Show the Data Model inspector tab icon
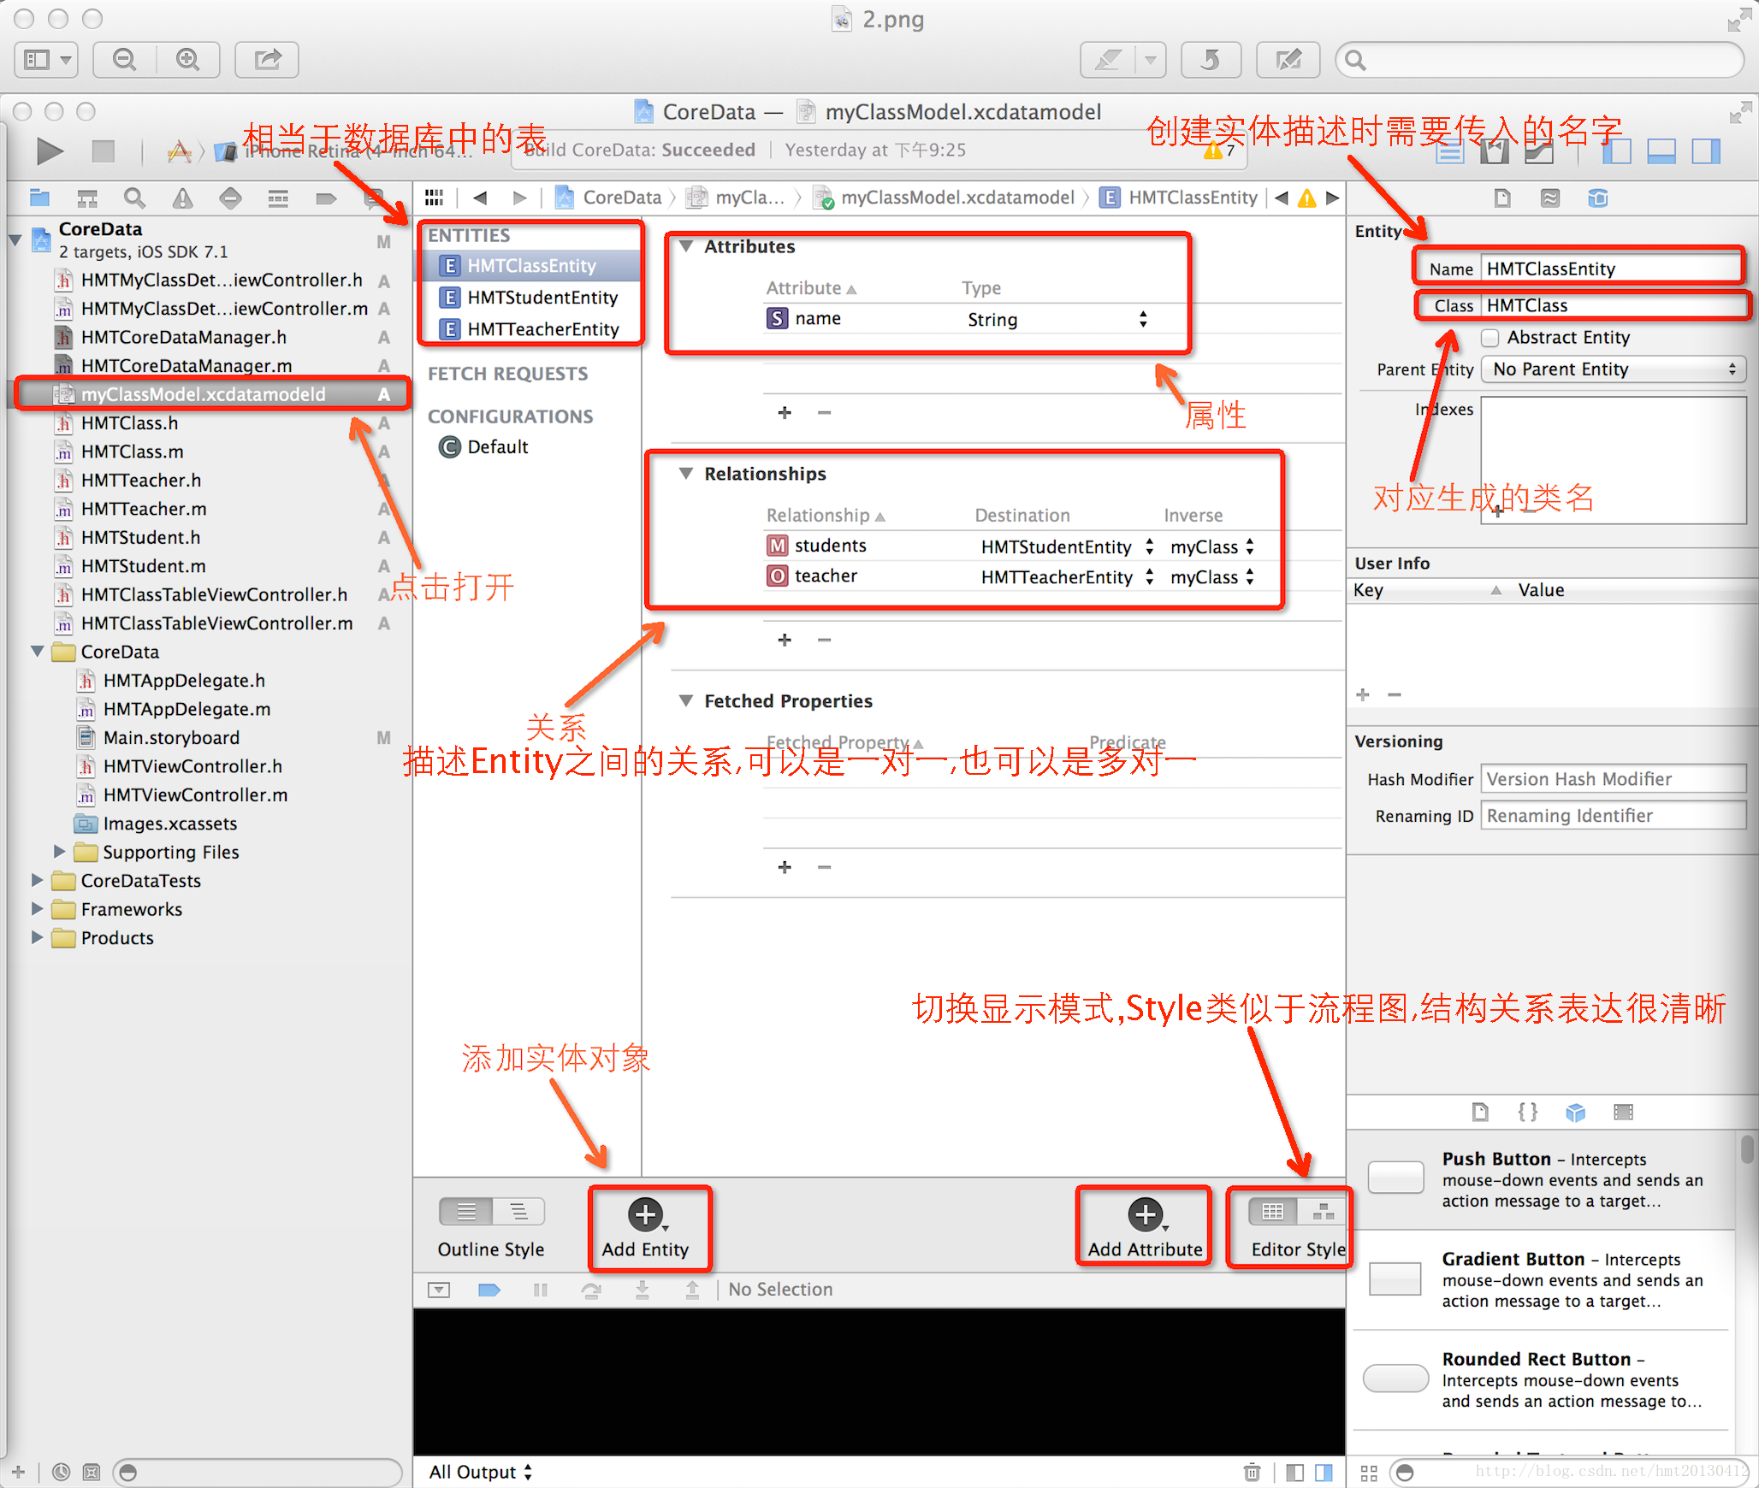1759x1488 pixels. click(1598, 198)
